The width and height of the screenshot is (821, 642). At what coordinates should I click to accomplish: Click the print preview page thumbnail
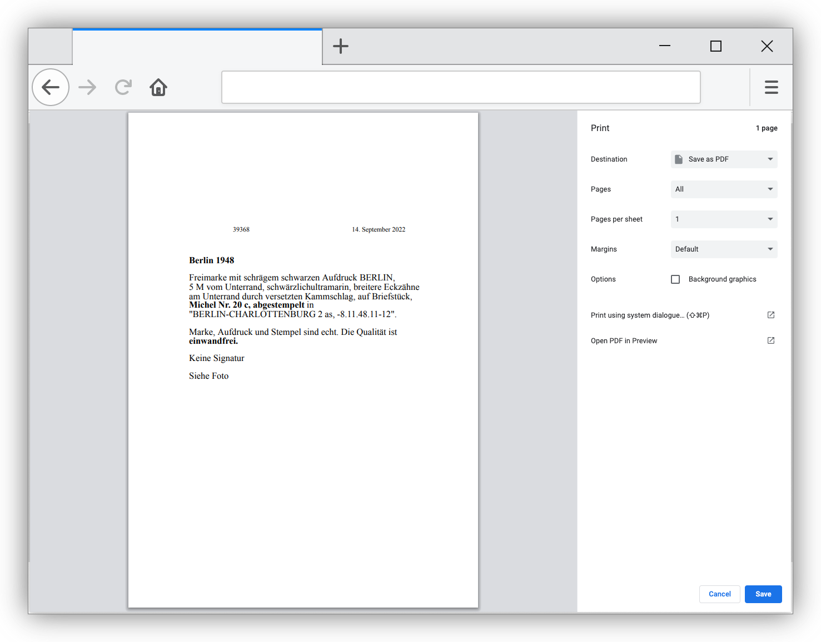(x=303, y=360)
